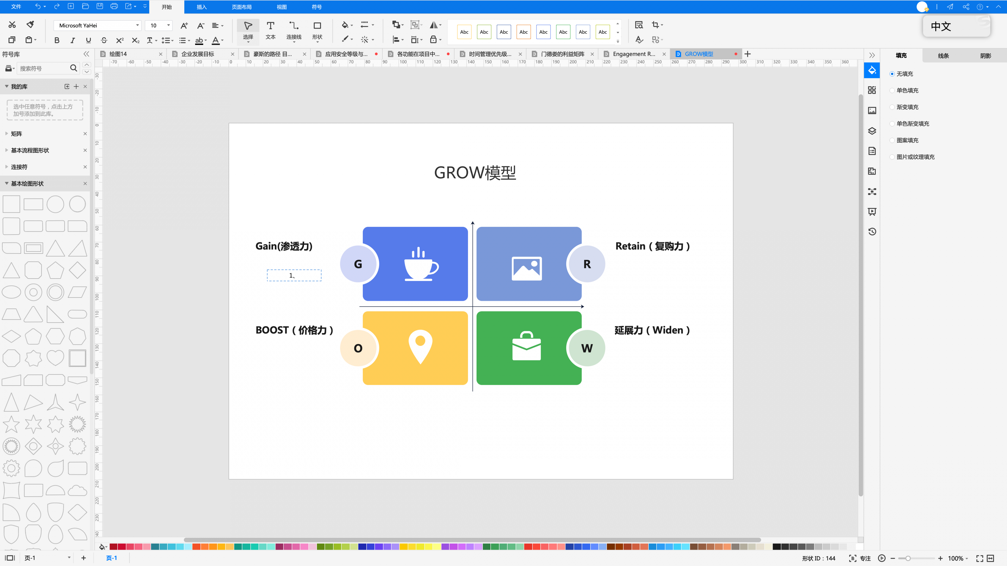This screenshot has width=1007, height=566.
Task: Select the 单色填充 radio option
Action: [x=892, y=91]
